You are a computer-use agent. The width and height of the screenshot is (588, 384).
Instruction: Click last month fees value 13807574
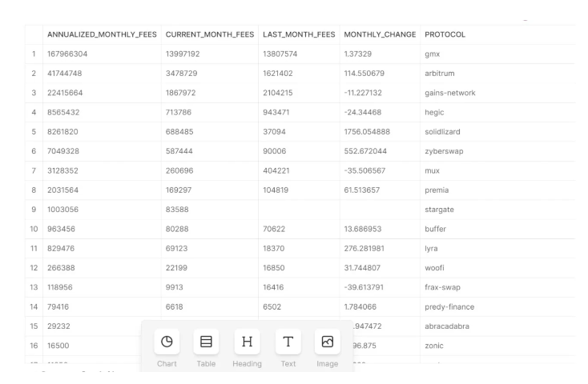pos(280,54)
